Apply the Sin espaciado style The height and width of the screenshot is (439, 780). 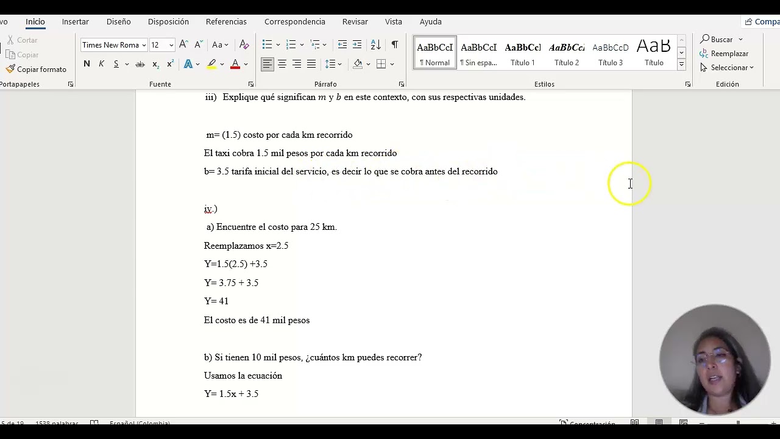coord(479,53)
